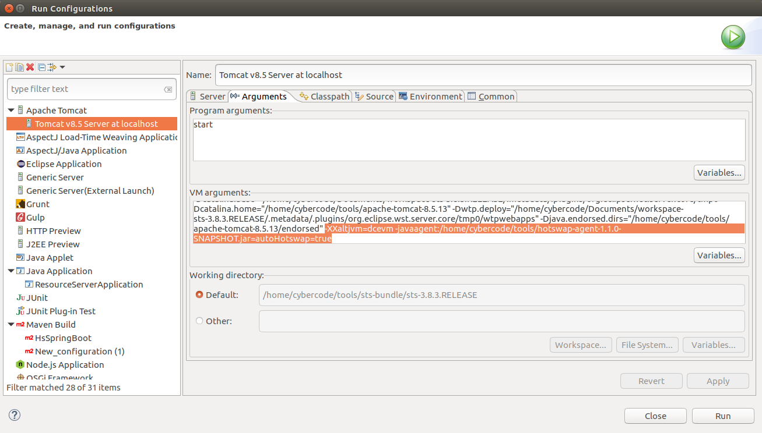
Task: Switch to the Classpath tab
Action: [324, 97]
